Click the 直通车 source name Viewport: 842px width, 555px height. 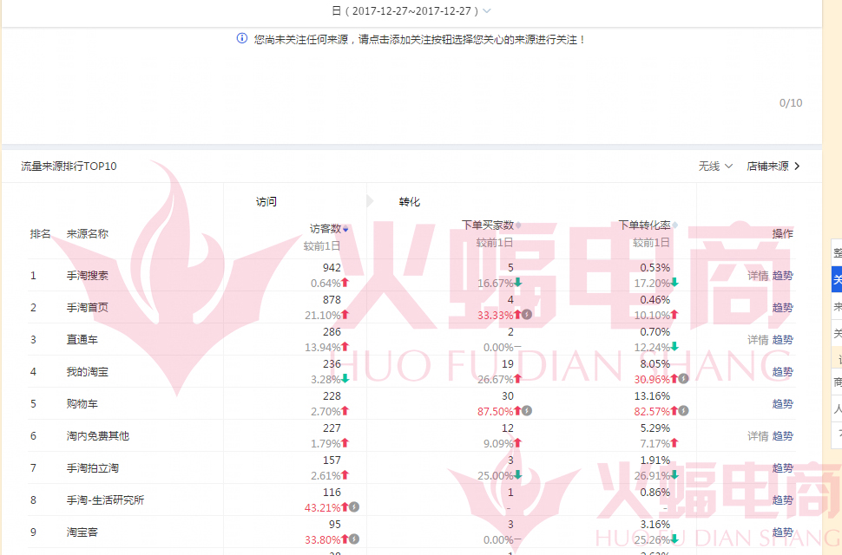(x=82, y=340)
